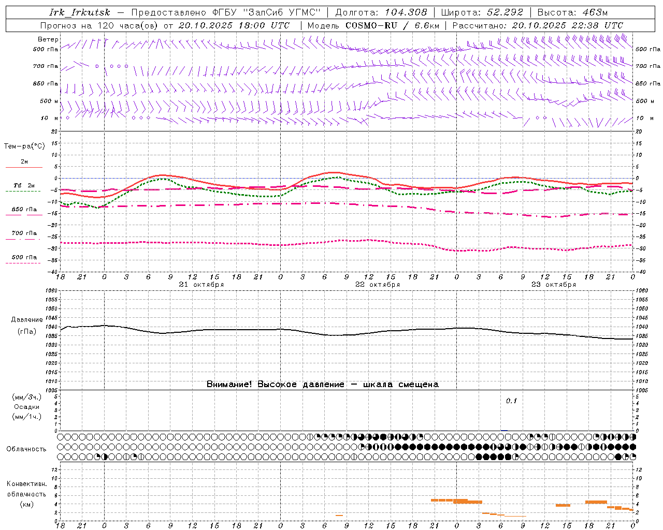Click the 0.1 precipitation value
Screen dimensions: 663x530
coord(511,401)
